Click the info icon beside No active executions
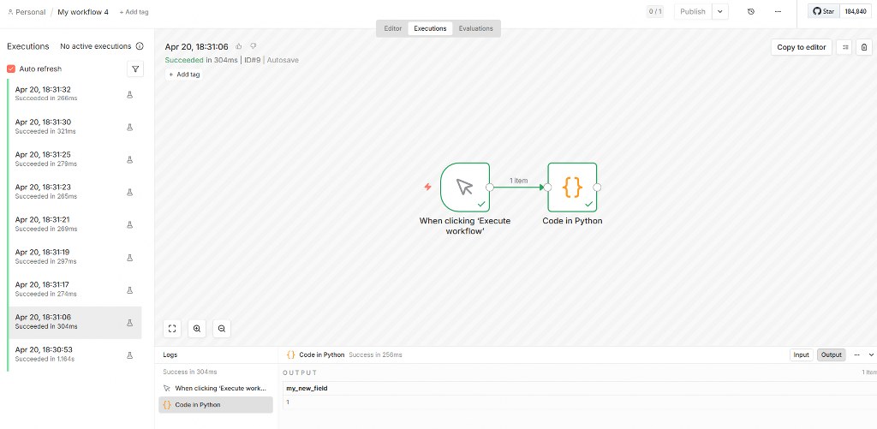The width and height of the screenshot is (877, 429). (140, 46)
